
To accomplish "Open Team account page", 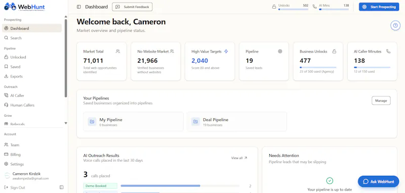I will tap(32, 145).
